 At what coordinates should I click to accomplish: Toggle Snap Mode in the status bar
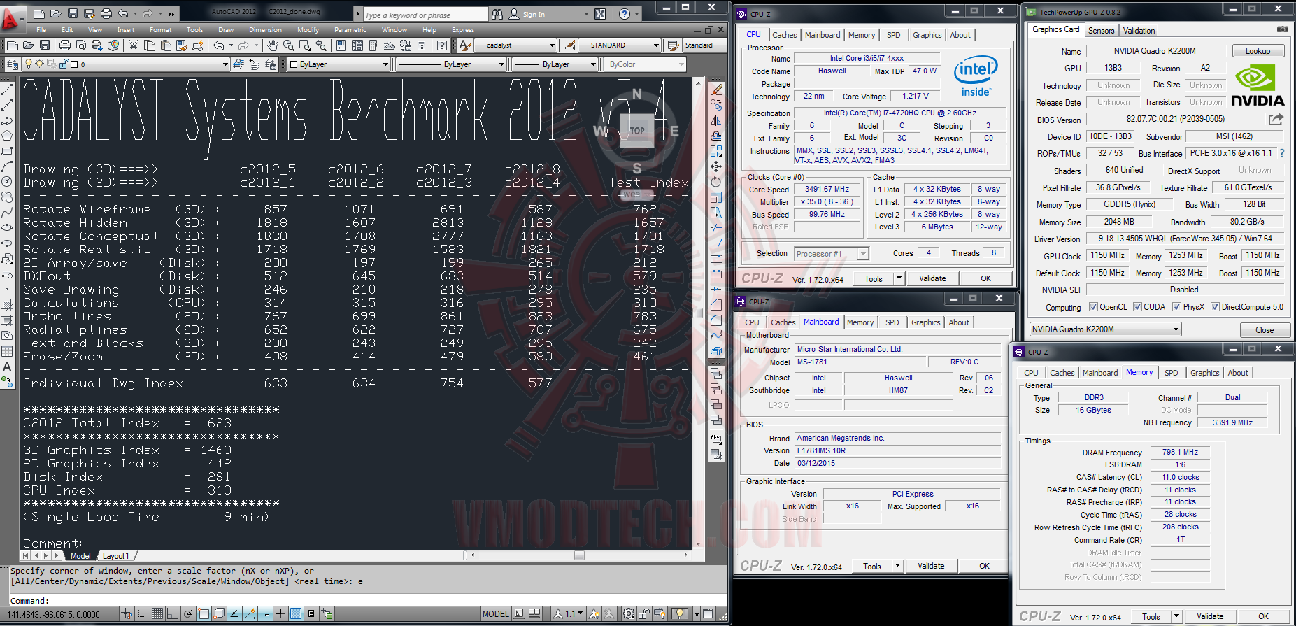(x=142, y=613)
